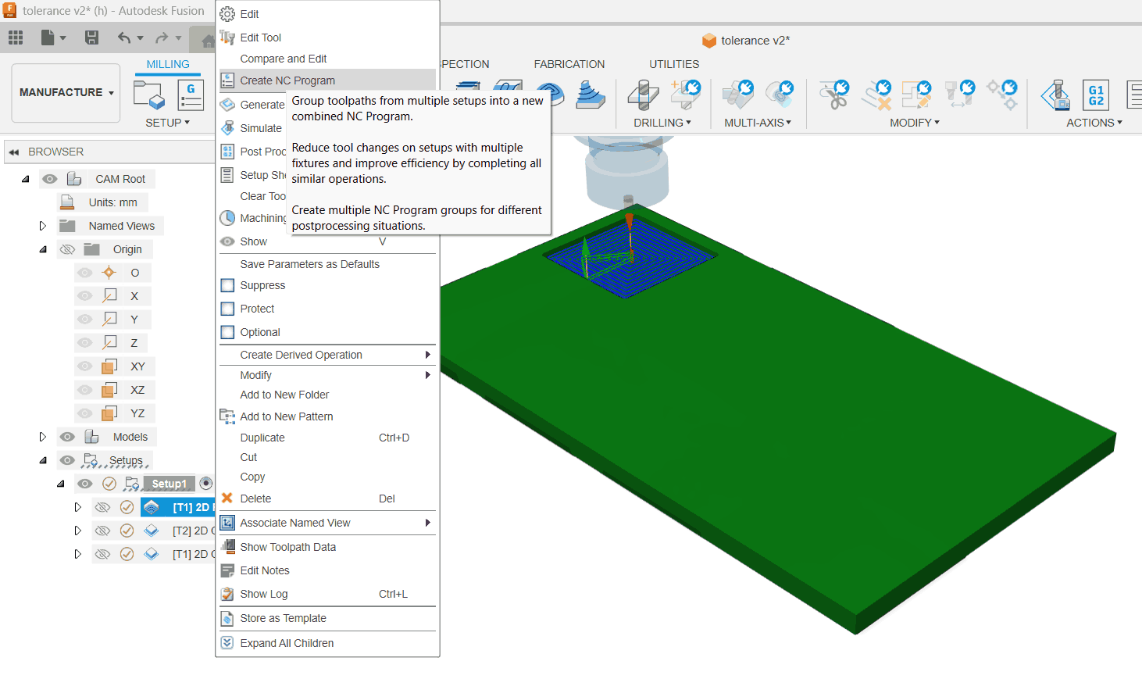
Task: Check the Suppress checkbox
Action: click(x=227, y=285)
